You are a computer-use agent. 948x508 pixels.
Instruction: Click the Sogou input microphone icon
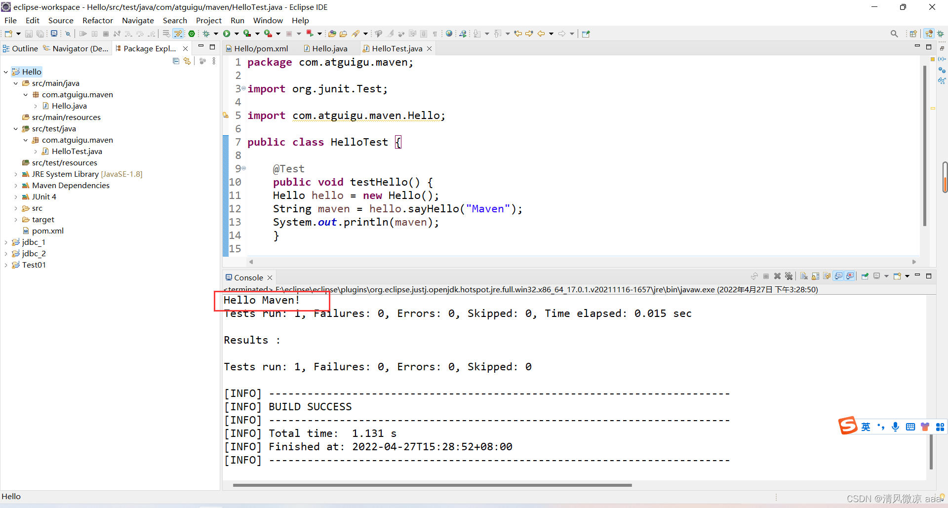pyautogui.click(x=896, y=427)
